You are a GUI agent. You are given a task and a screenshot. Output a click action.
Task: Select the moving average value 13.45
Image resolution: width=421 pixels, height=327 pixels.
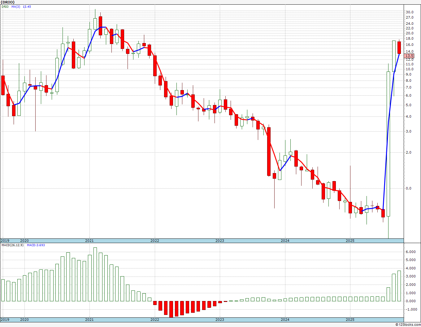27,7
